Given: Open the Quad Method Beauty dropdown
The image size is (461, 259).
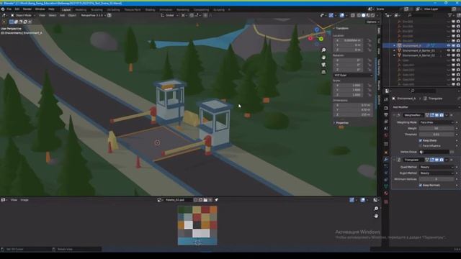Looking at the screenshot, I should [x=437, y=167].
